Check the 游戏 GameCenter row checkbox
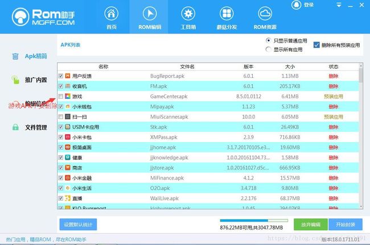The width and height of the screenshot is (370, 245). click(x=61, y=96)
